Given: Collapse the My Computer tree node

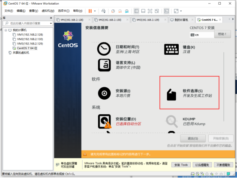Looking at the screenshot, I should 6,30.
